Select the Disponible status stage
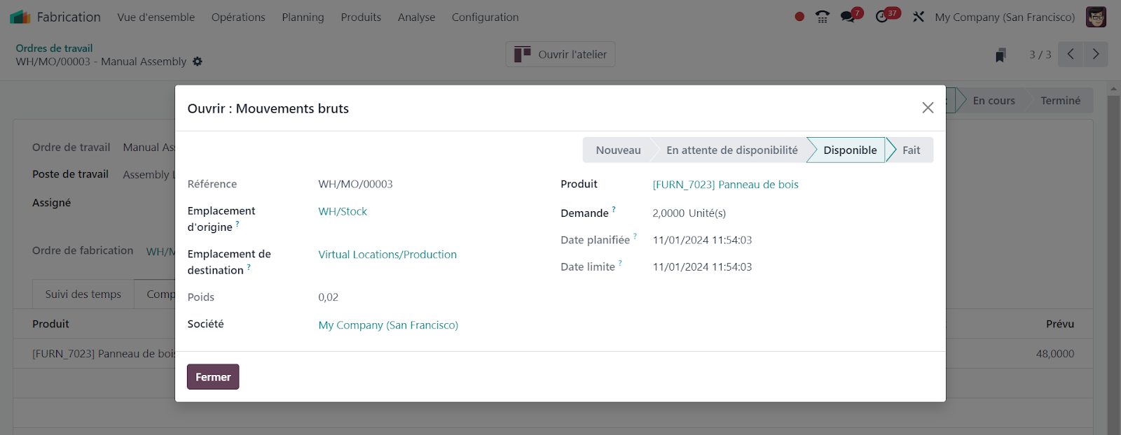The height and width of the screenshot is (435, 1121). pos(849,150)
